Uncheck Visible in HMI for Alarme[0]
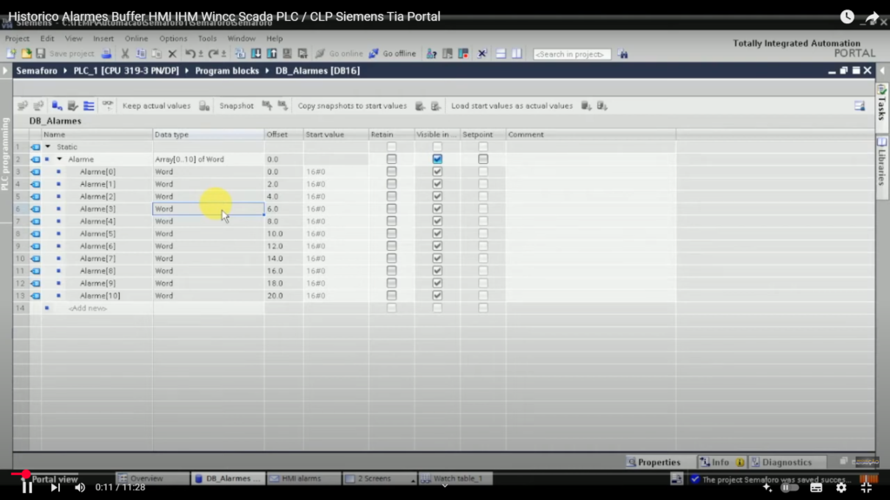Viewport: 890px width, 500px height. coord(437,172)
